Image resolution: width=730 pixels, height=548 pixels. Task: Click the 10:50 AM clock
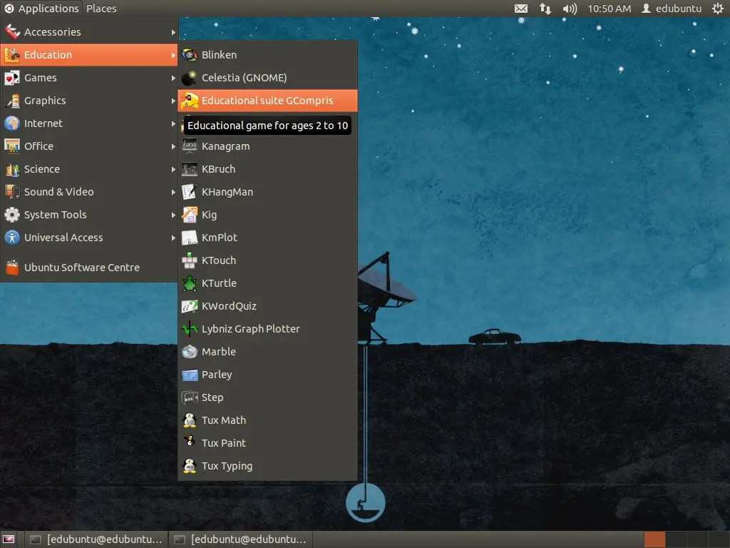click(609, 9)
